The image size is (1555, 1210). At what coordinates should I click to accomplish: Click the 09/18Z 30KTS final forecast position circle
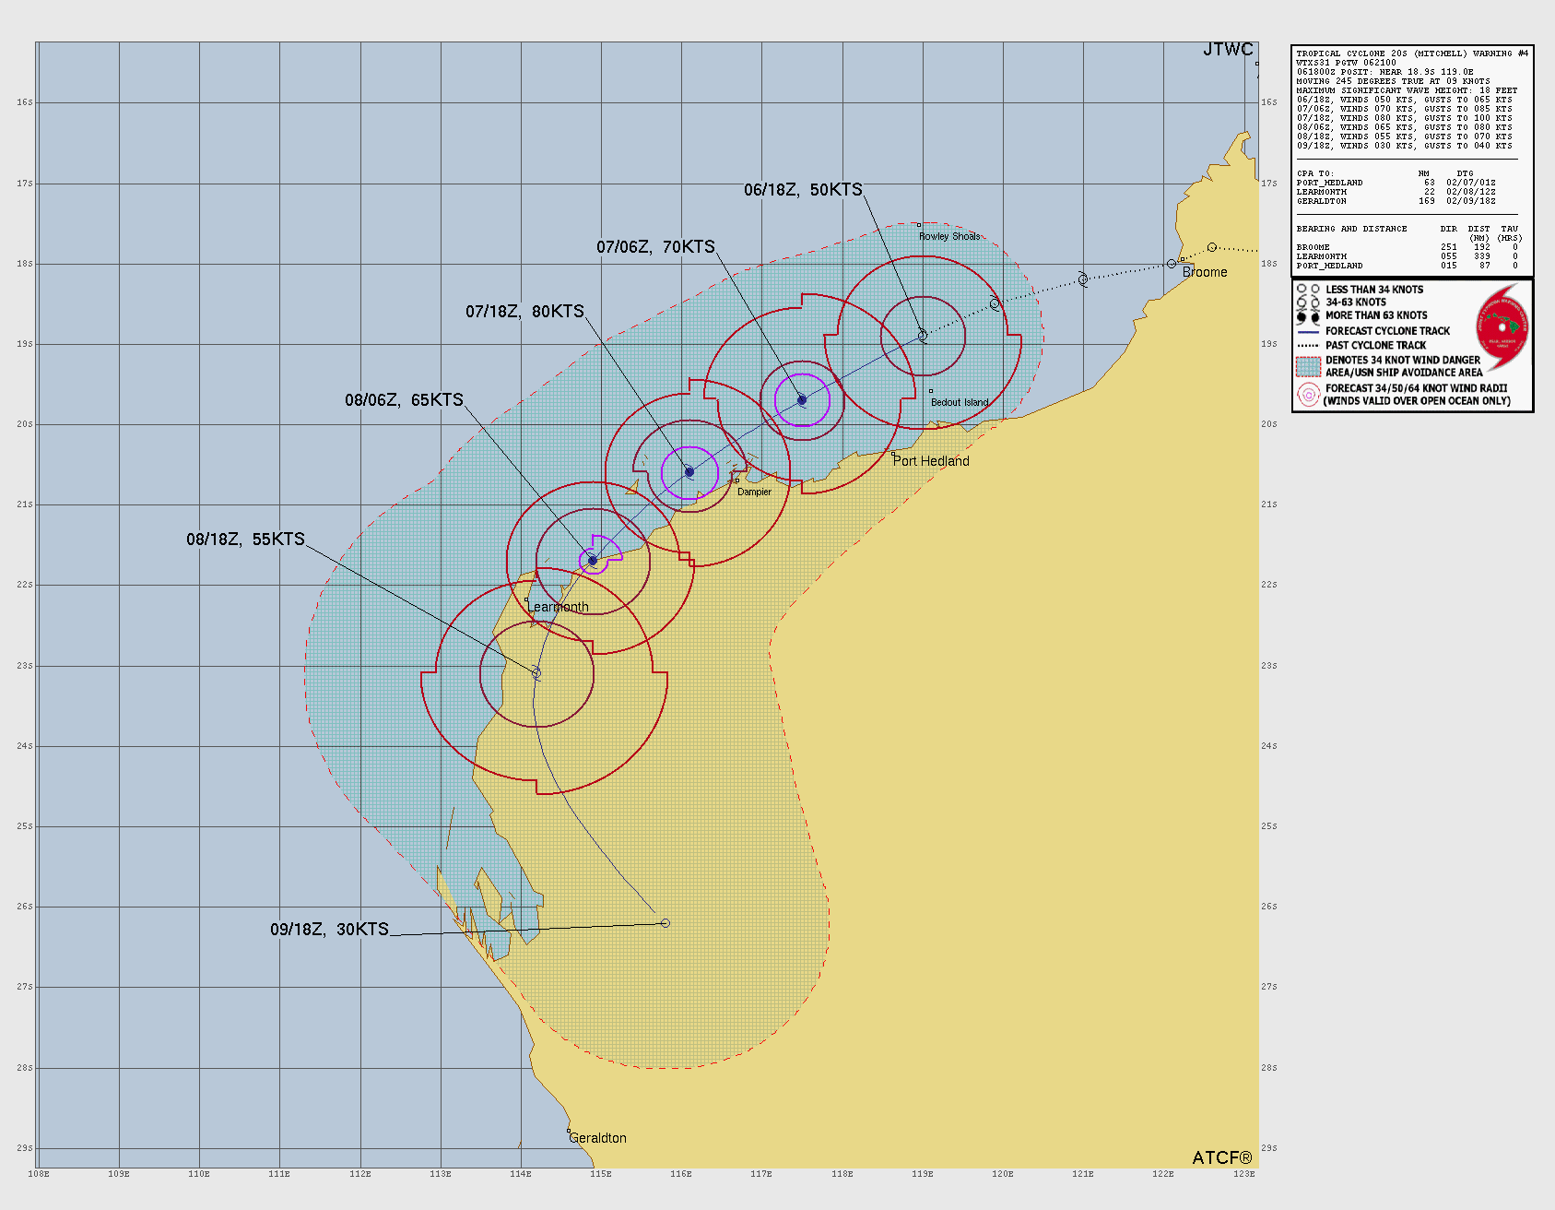click(x=665, y=923)
